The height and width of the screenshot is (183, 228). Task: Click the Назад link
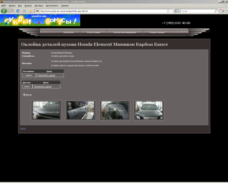coord(23,128)
